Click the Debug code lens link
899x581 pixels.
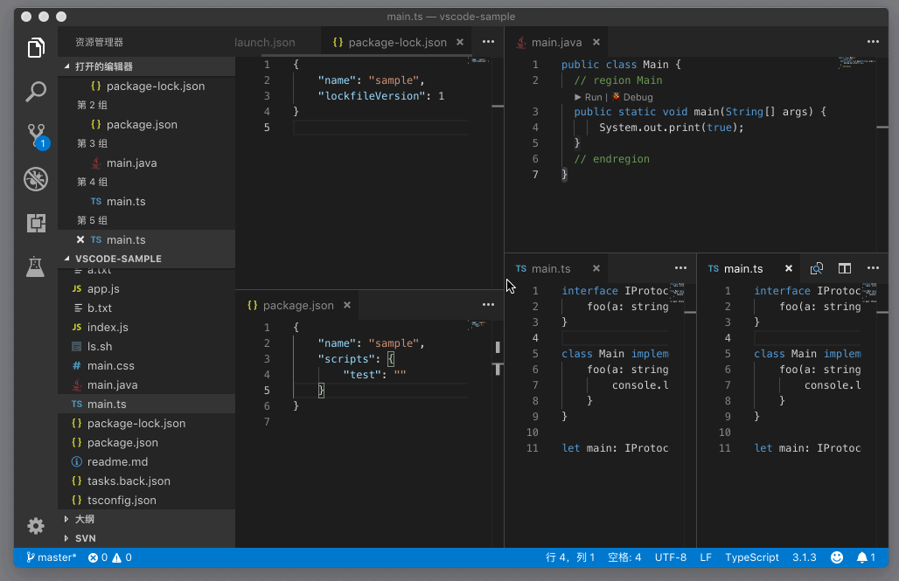(638, 97)
